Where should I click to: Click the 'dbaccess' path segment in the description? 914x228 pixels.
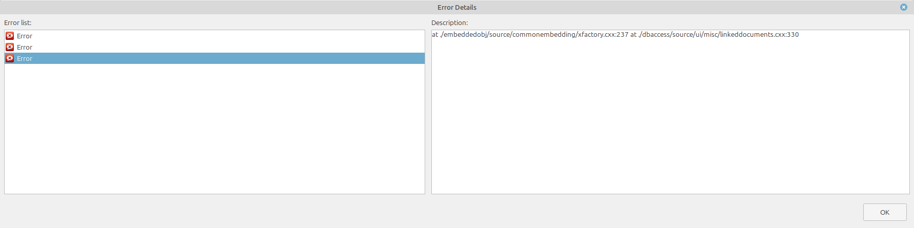[x=656, y=35]
